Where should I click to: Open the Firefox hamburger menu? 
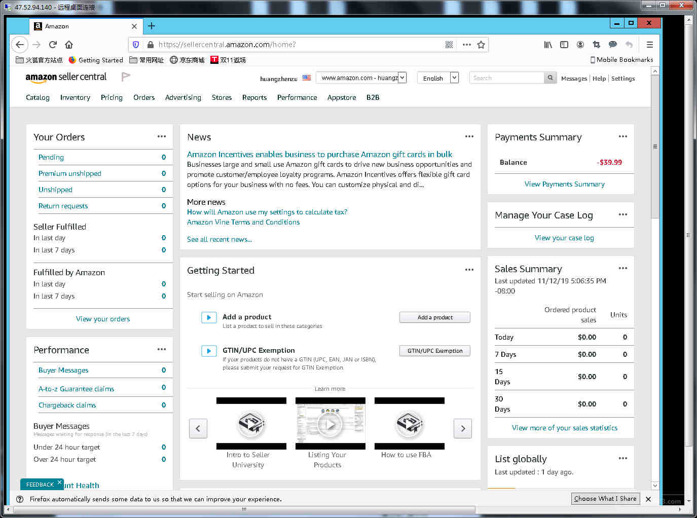point(649,45)
